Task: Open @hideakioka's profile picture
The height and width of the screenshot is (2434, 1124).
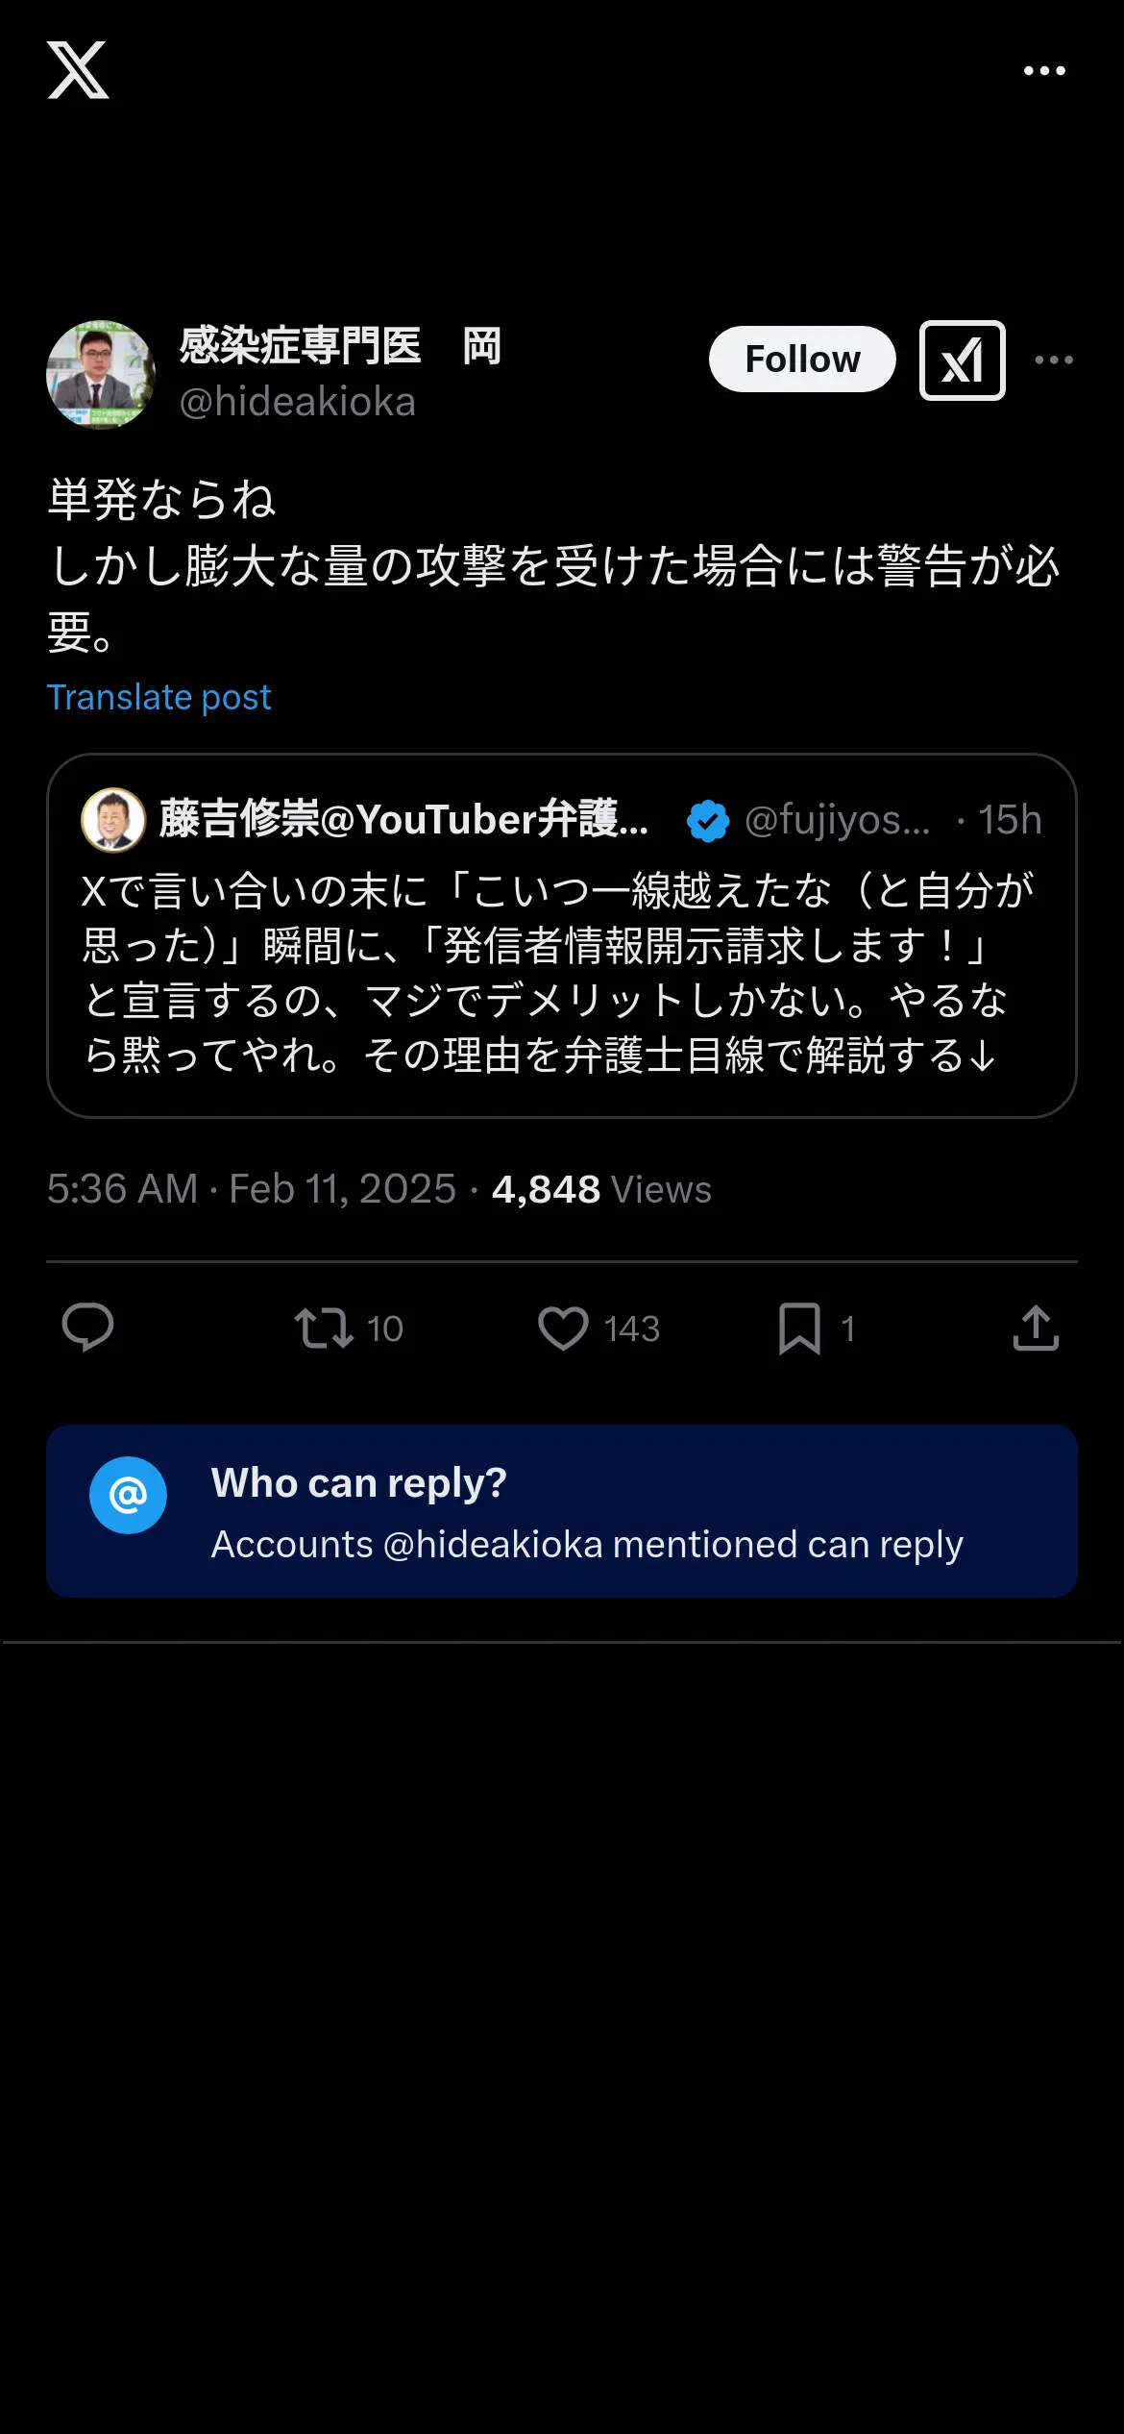Action: click(101, 375)
